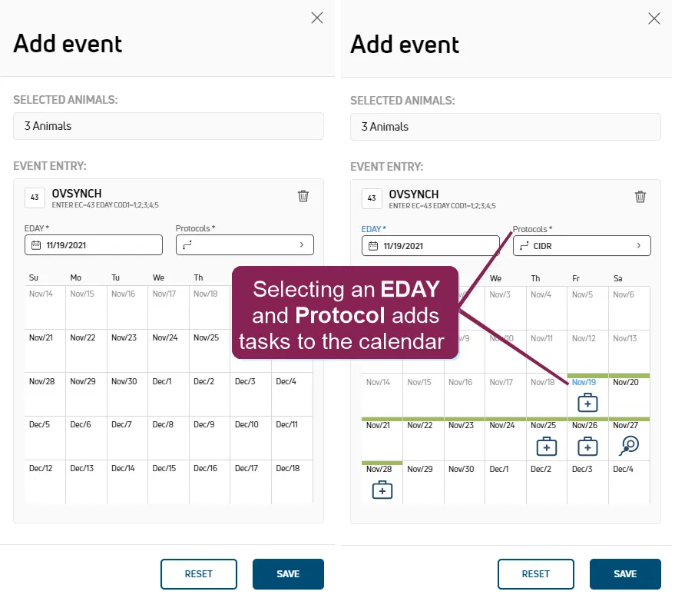The image size is (675, 598).
Task: Click treatment kit icon on Nov/25
Action: tap(546, 447)
